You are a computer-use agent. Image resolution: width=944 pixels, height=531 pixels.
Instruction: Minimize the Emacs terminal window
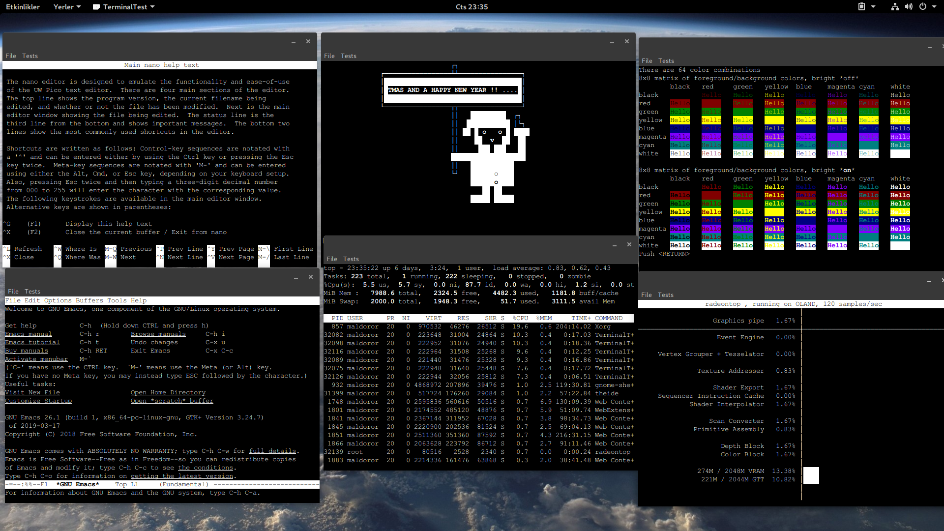(296, 277)
